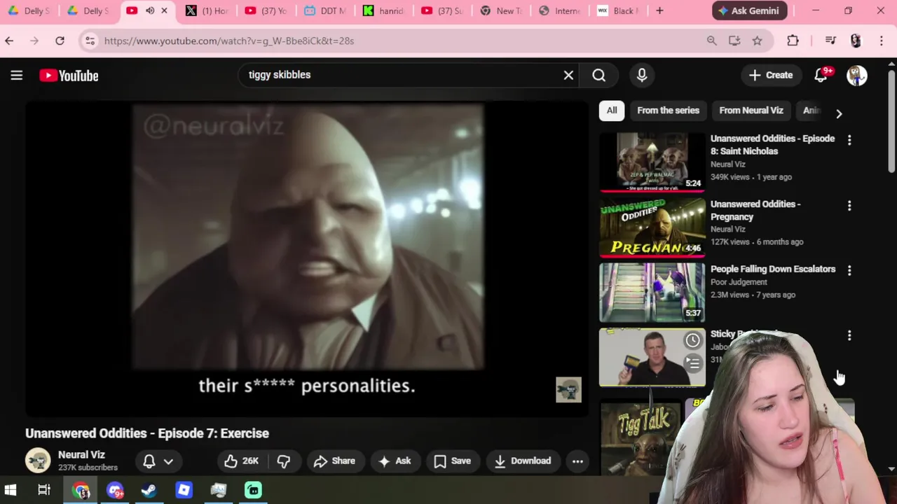The width and height of the screenshot is (897, 504).
Task: Click the Ask Gemini button
Action: tap(750, 10)
